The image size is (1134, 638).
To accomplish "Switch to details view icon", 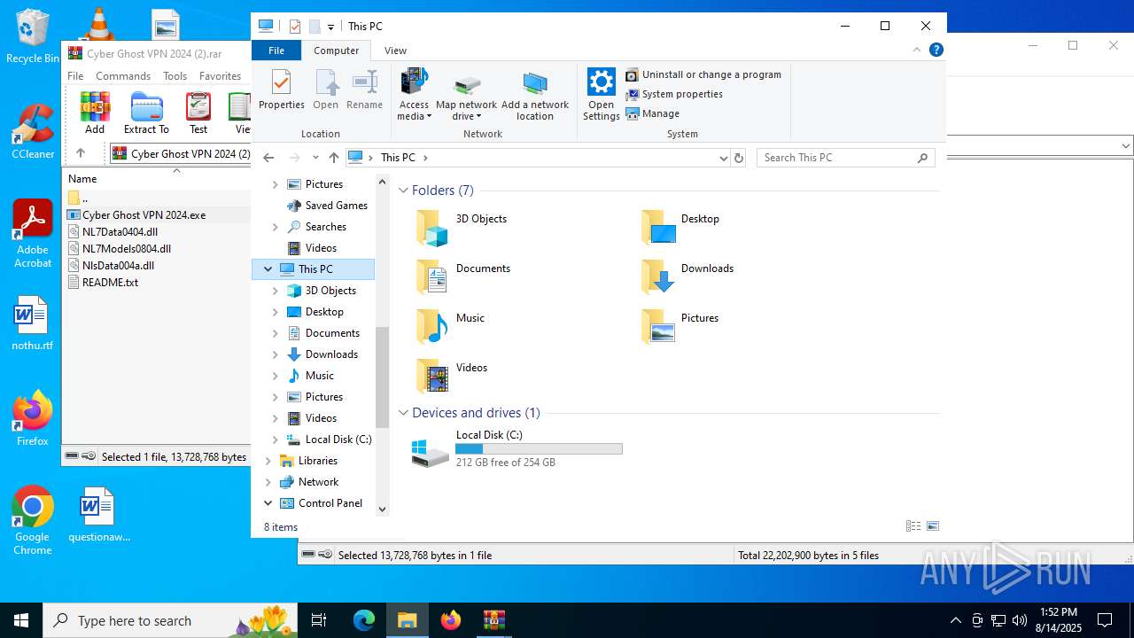I will (913, 526).
